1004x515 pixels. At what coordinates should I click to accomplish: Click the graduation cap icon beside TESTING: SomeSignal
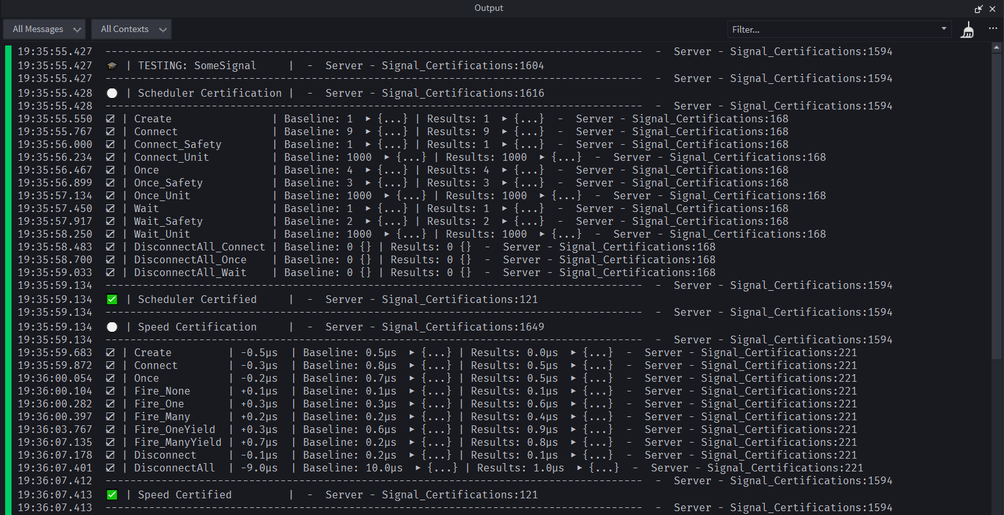[112, 65]
